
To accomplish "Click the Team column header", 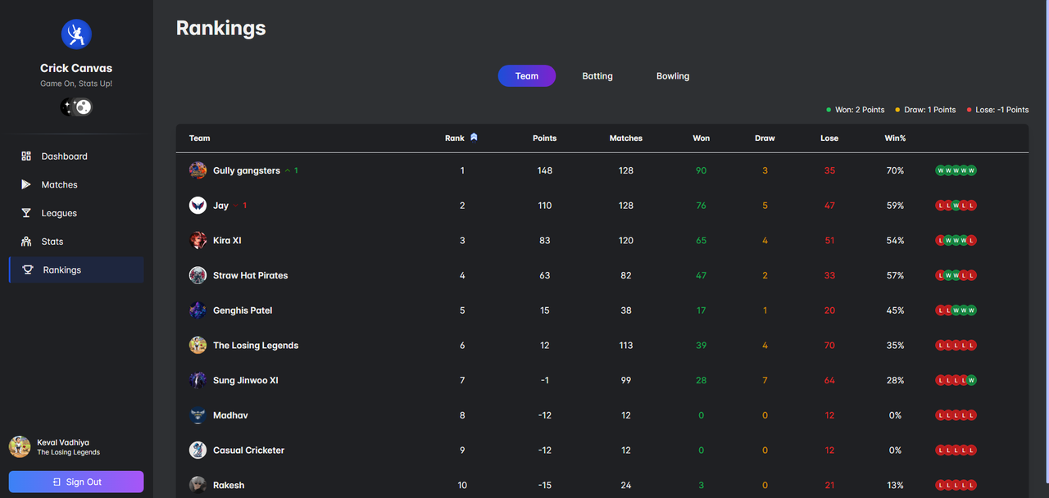I will click(x=200, y=138).
